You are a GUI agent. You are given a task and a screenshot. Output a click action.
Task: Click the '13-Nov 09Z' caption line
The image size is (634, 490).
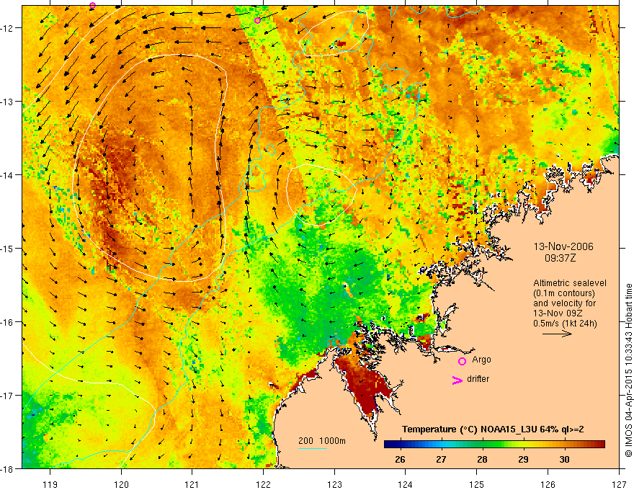click(x=559, y=313)
